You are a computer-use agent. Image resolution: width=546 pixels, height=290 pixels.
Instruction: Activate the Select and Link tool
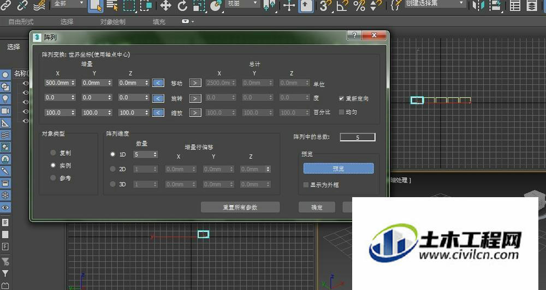[6, 5]
